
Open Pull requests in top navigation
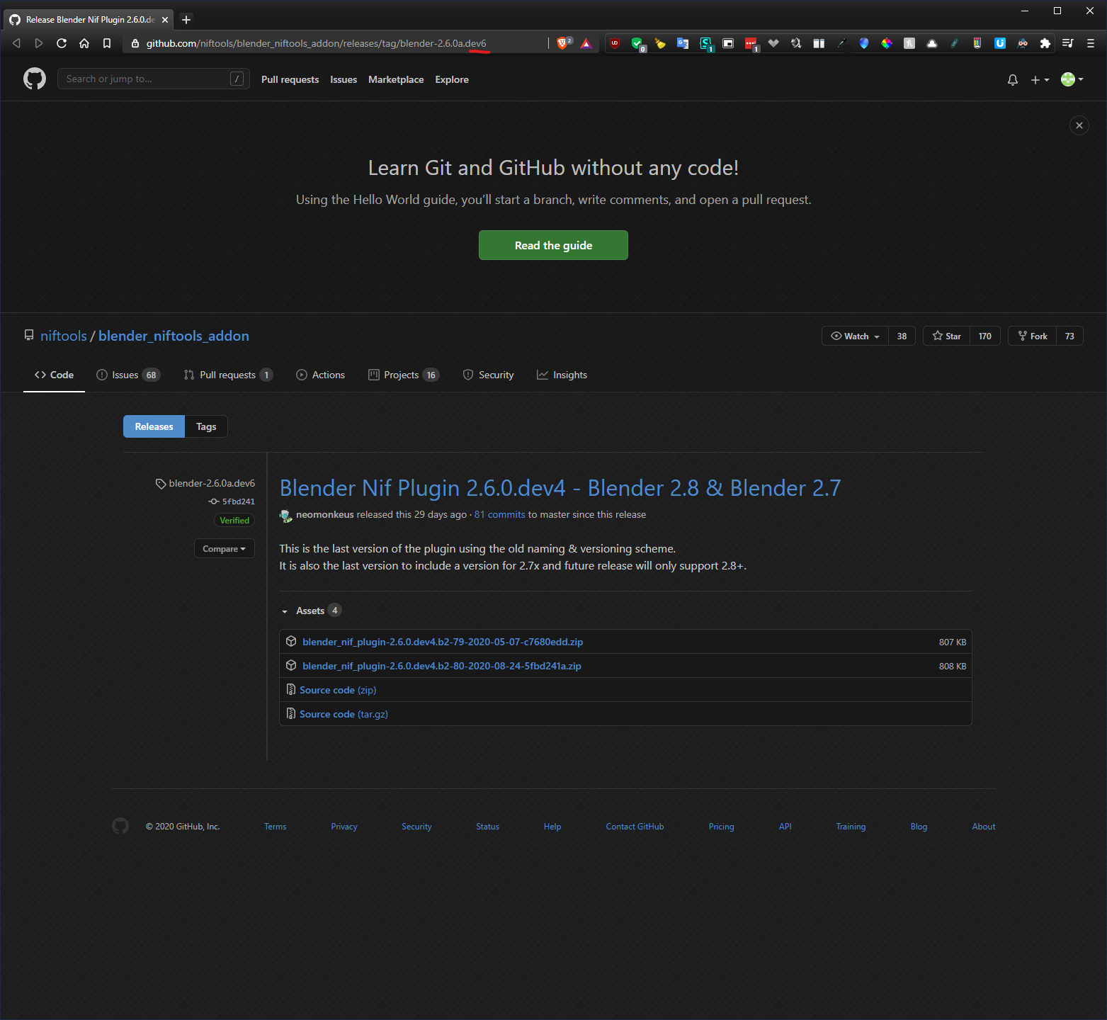pos(290,79)
